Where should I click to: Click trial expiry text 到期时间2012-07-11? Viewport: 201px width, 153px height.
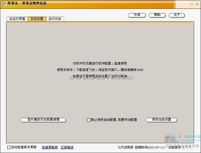(x=150, y=147)
